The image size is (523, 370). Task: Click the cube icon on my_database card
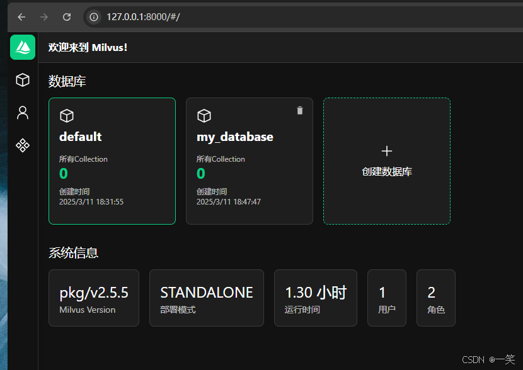pyautogui.click(x=204, y=116)
